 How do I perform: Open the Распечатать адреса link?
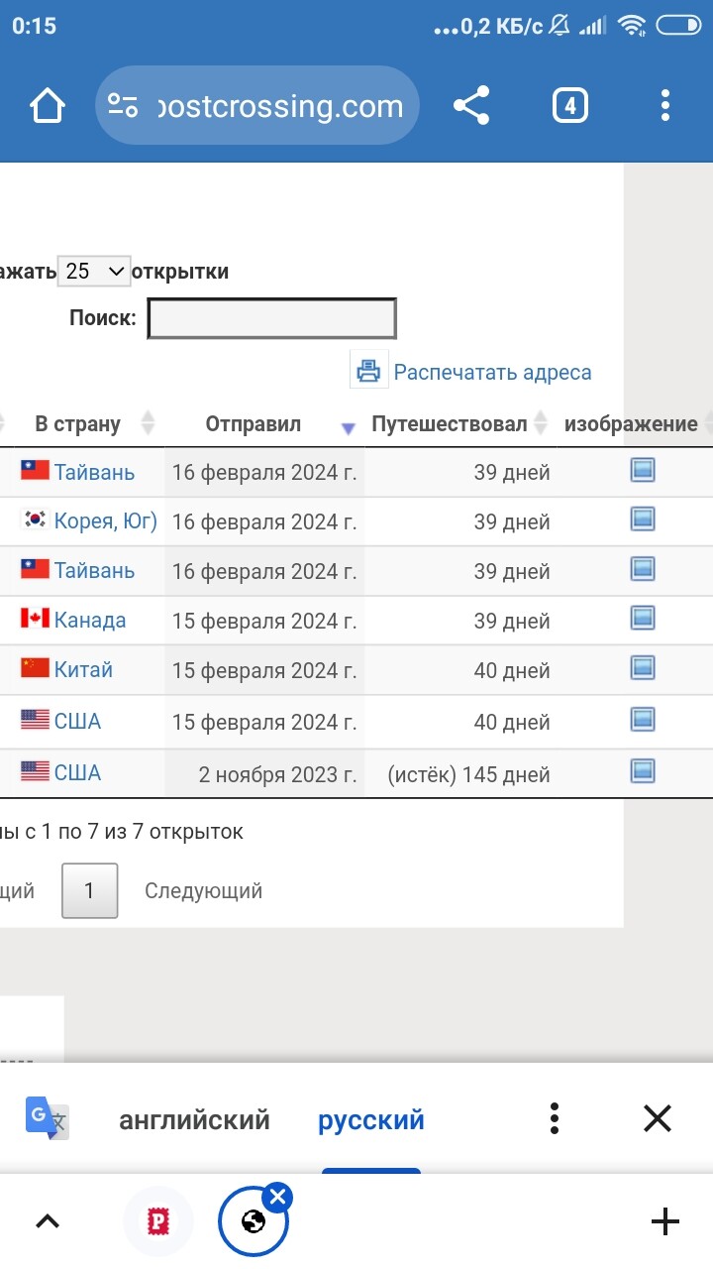pos(492,373)
